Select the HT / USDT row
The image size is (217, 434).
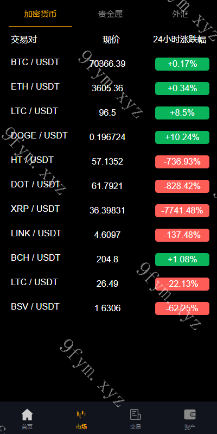point(108,162)
